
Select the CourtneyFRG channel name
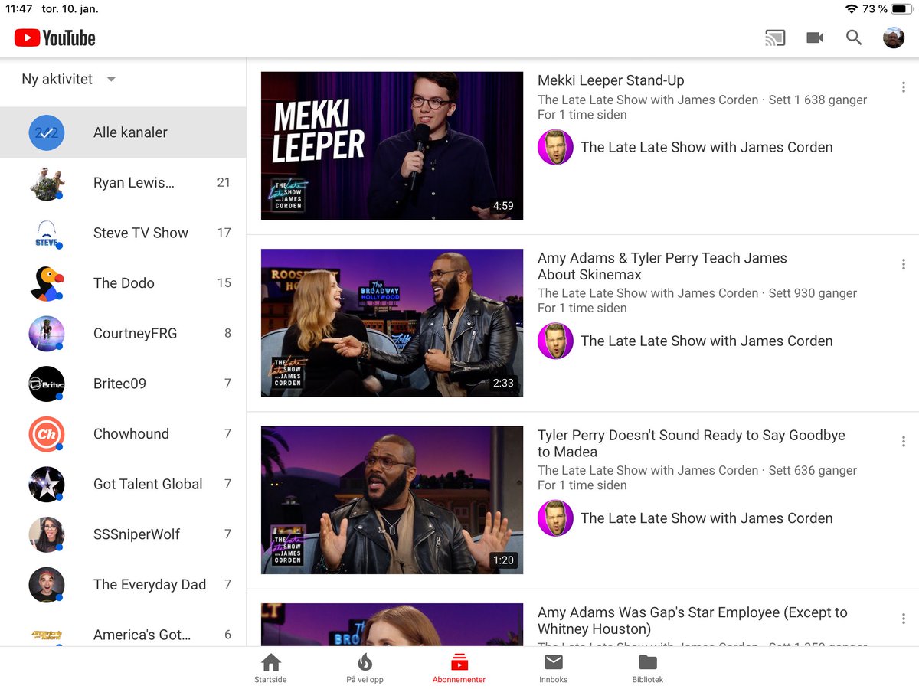(x=136, y=333)
